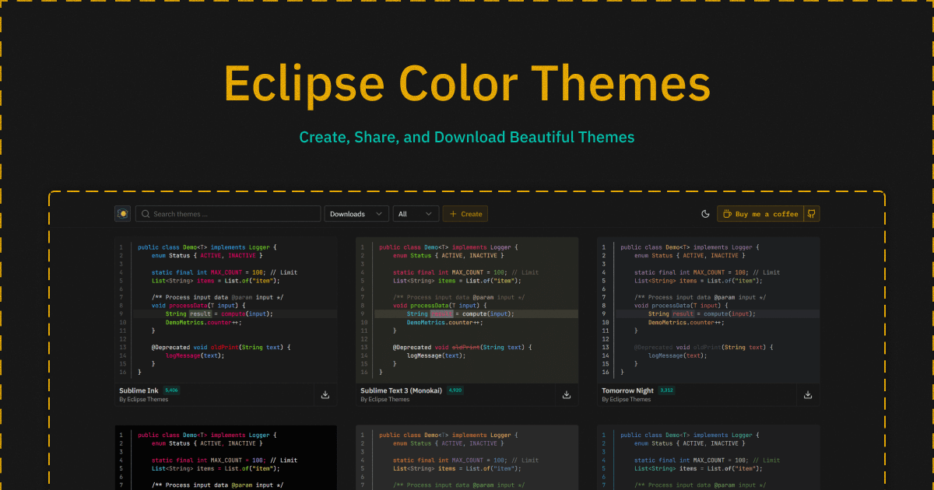The height and width of the screenshot is (490, 934).
Task: Click By Eclipse Themes under Tomorrow Night
Action: [x=627, y=399]
